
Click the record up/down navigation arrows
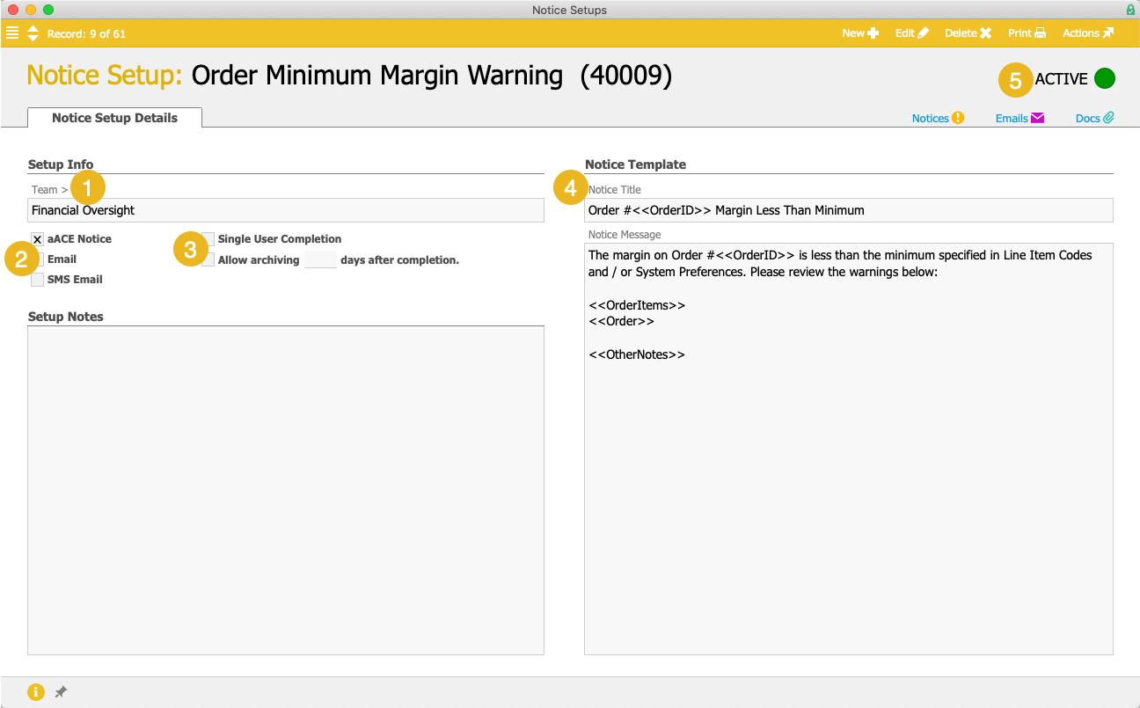pyautogui.click(x=33, y=33)
